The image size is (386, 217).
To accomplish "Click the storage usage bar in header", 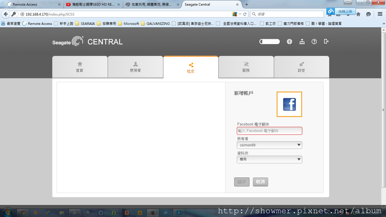I will click(270, 41).
